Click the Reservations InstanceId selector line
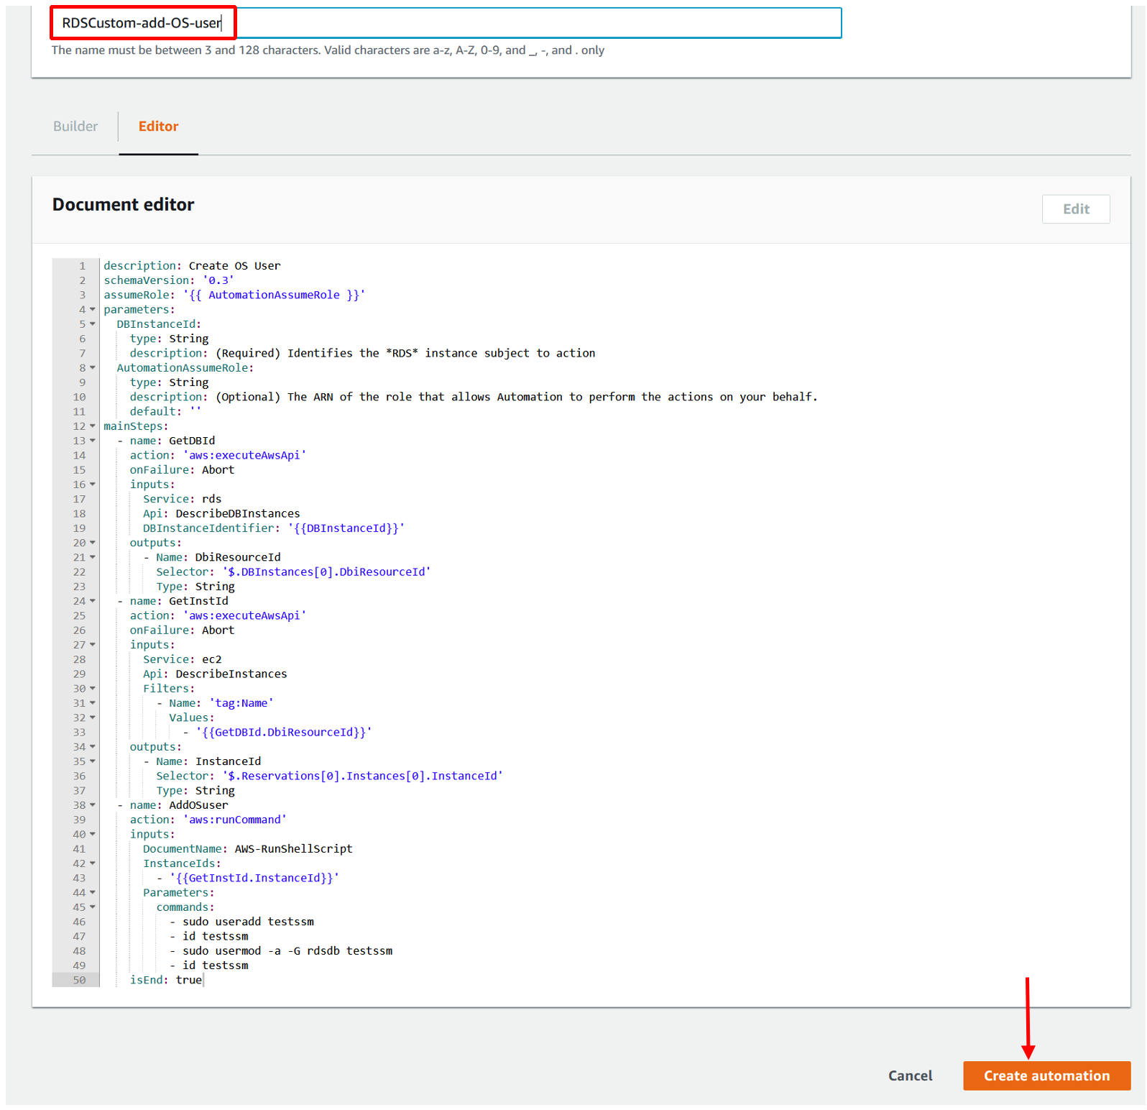Screen dimensions: 1147x1110 click(x=329, y=776)
